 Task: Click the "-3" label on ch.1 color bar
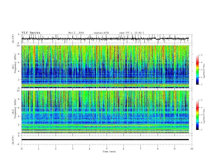coord(201,55)
